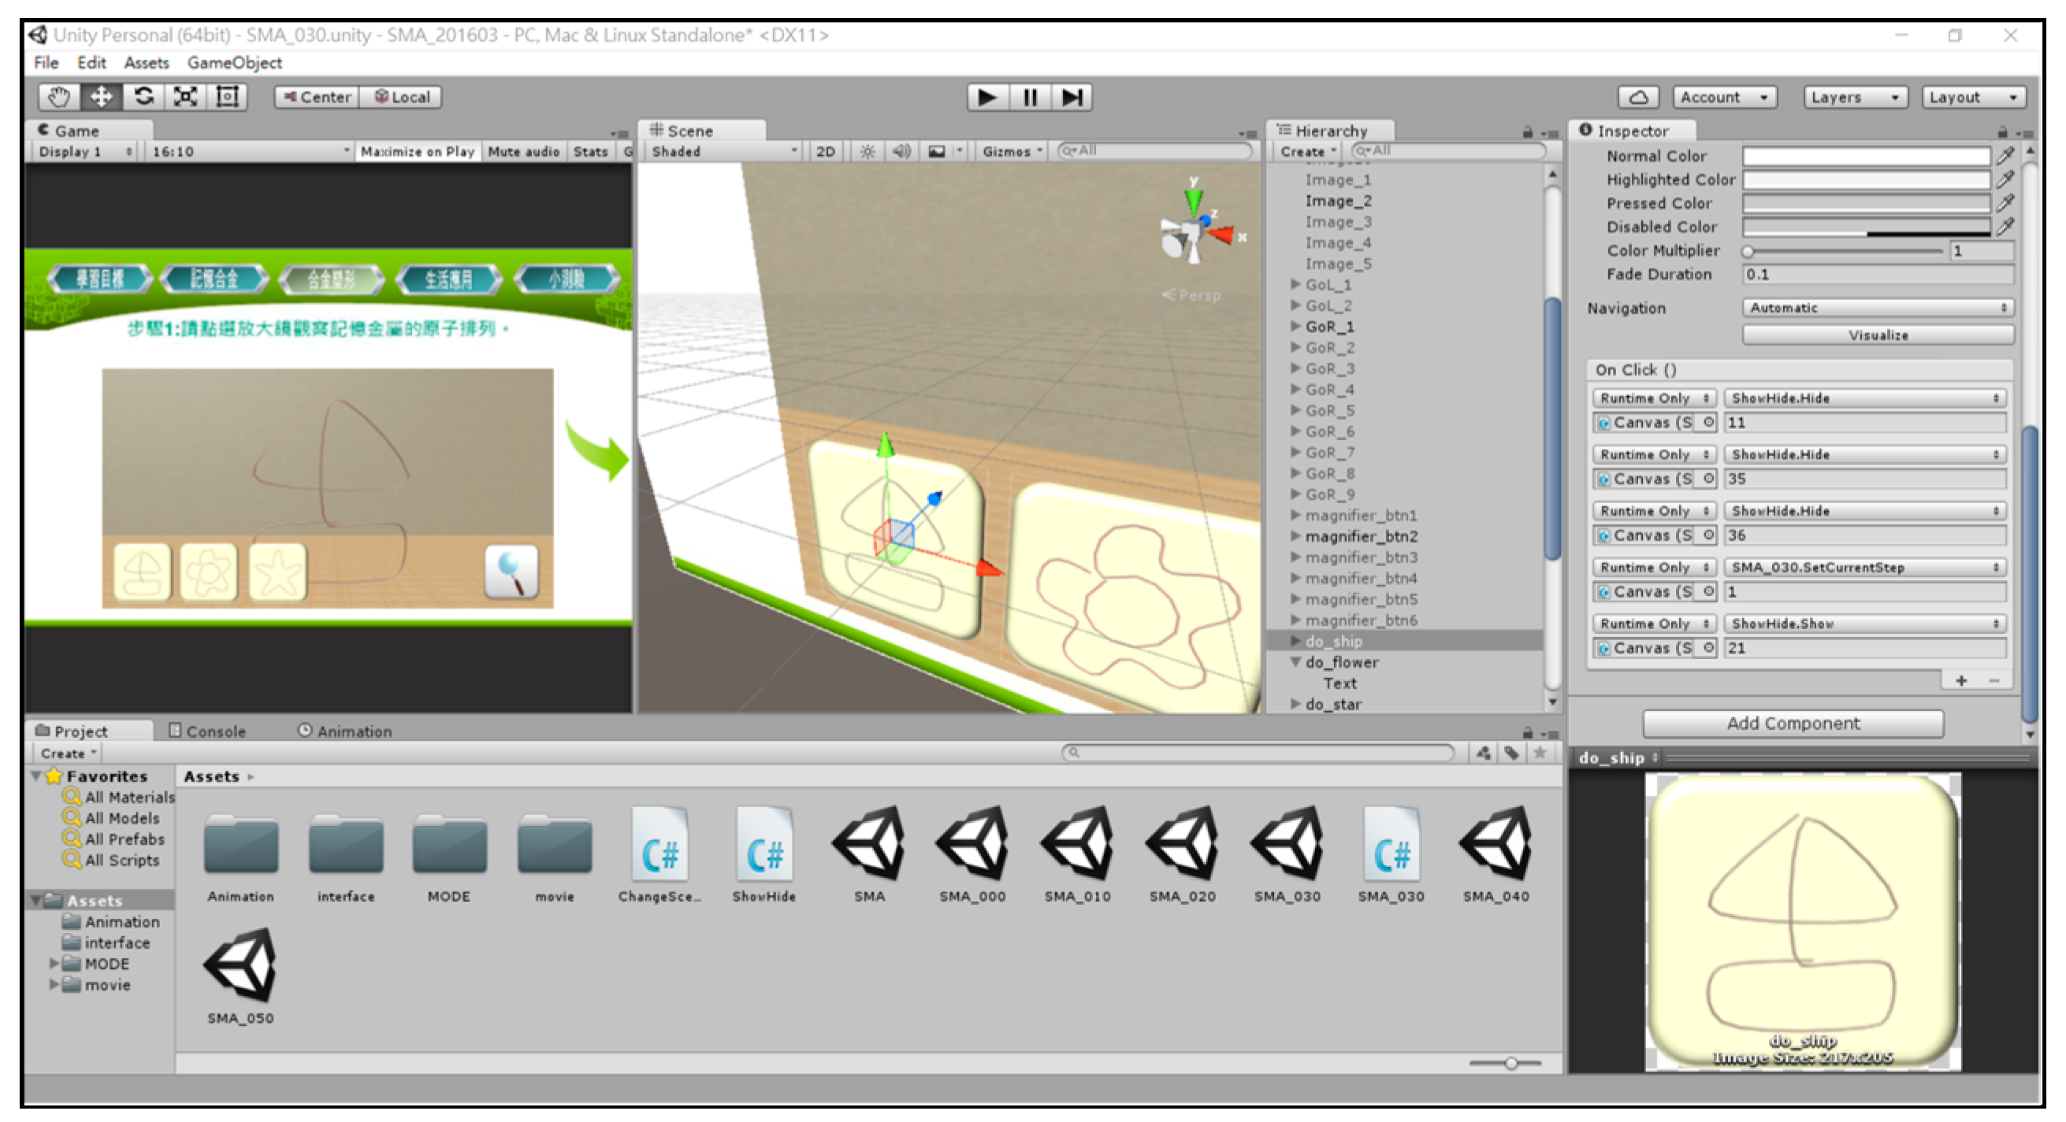
Task: Select SMA_000 scene asset
Action: [973, 854]
